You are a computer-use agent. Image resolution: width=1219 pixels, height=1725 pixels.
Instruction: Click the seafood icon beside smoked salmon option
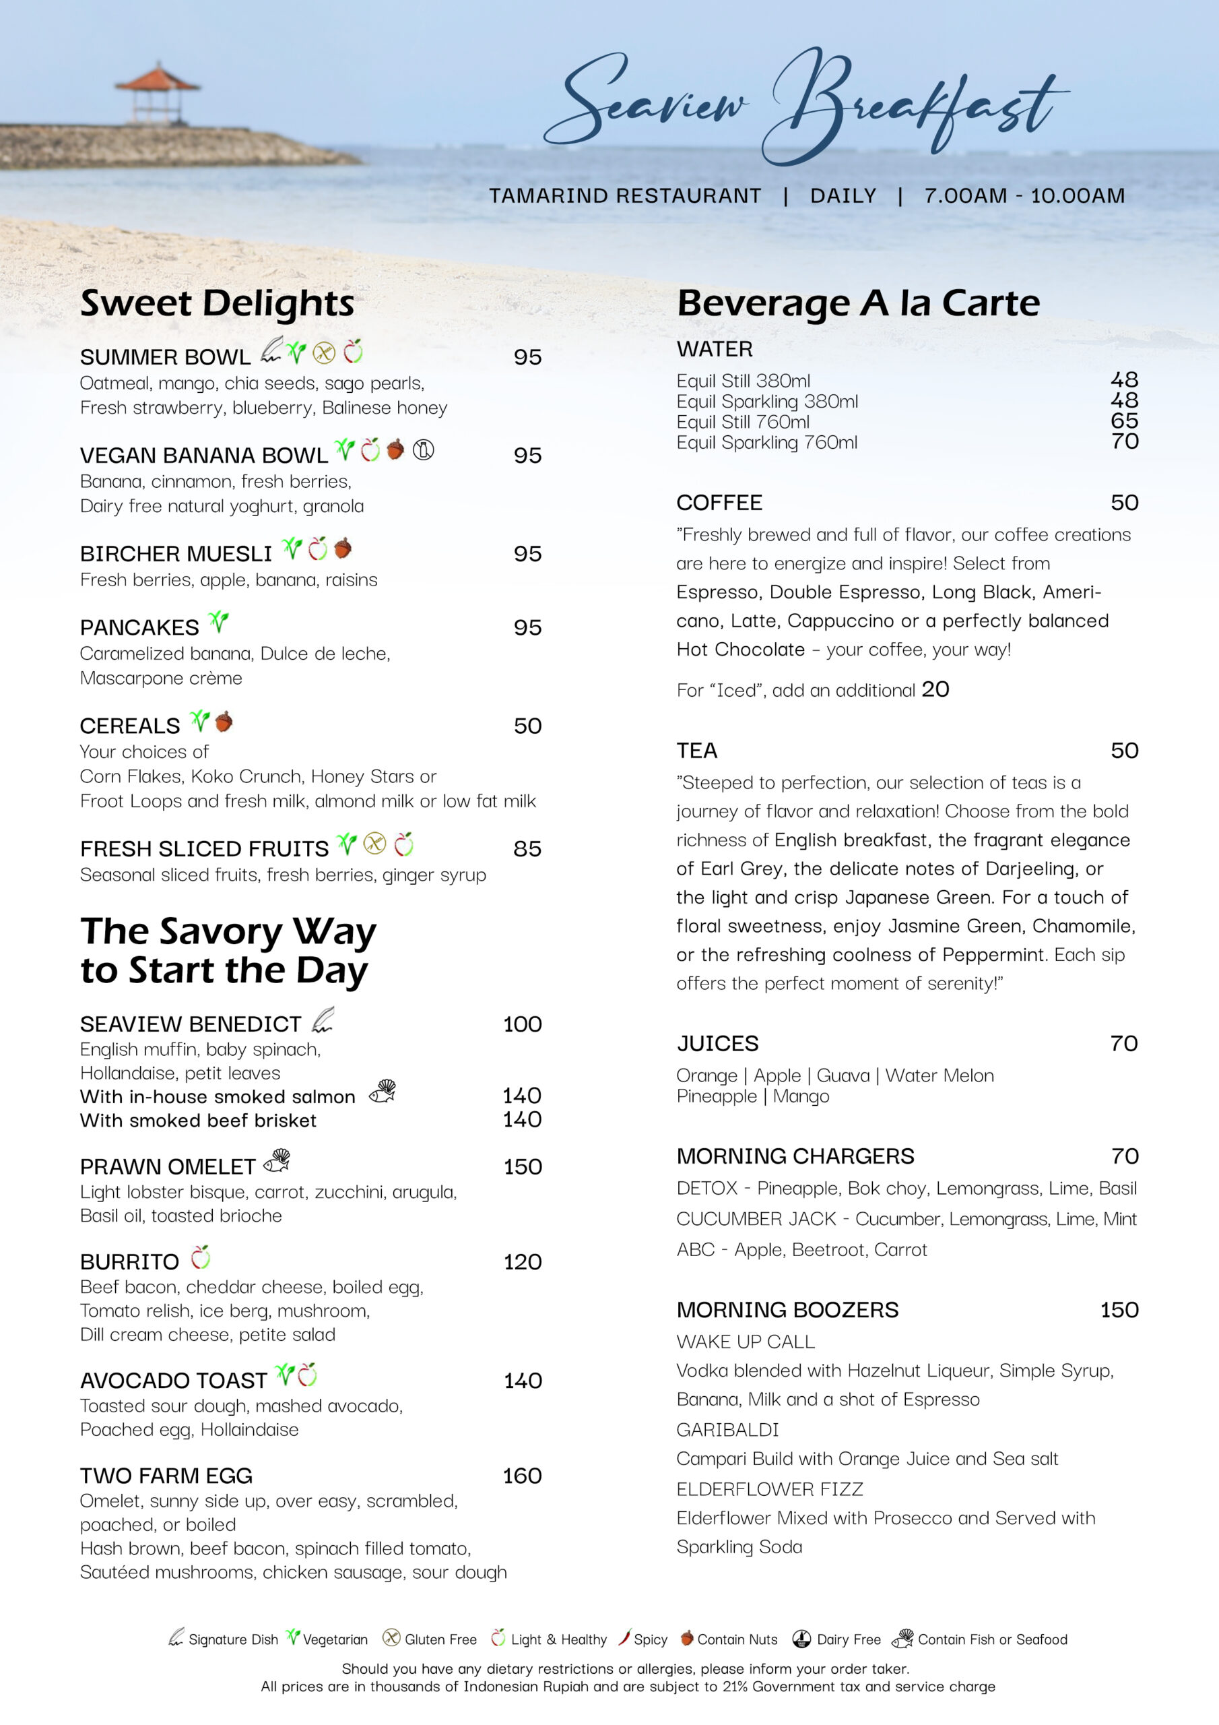coord(383,1092)
